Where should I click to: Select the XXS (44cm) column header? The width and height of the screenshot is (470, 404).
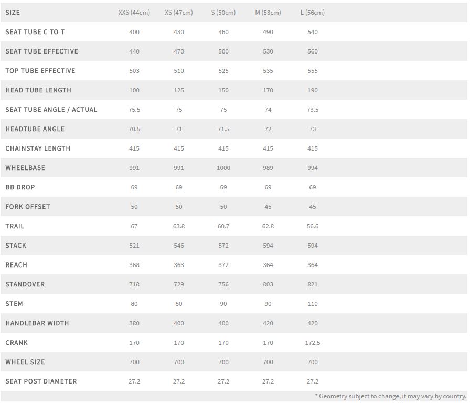134,13
